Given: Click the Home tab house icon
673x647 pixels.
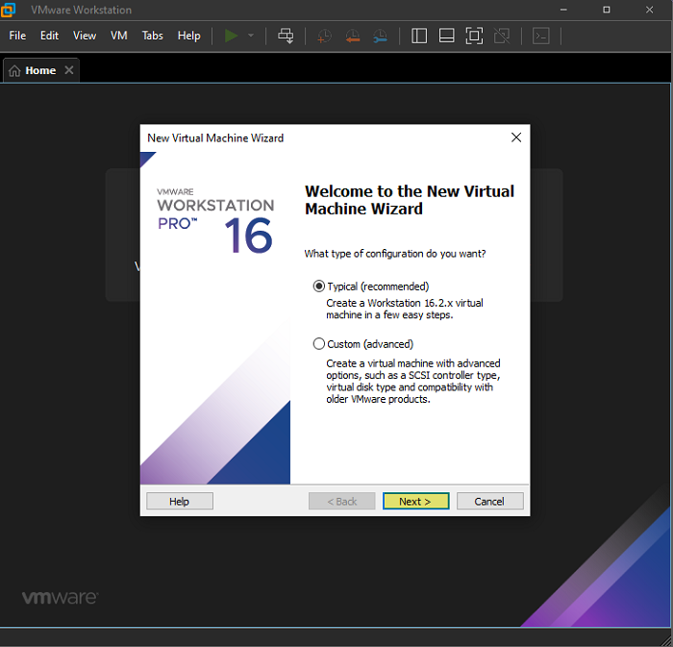Looking at the screenshot, I should pos(14,71).
